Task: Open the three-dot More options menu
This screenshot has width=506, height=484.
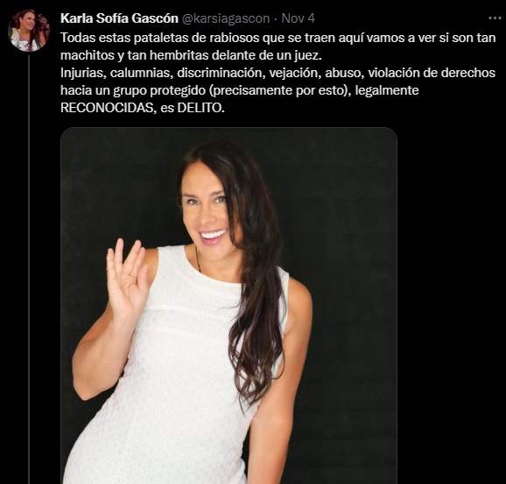Action: (495, 18)
